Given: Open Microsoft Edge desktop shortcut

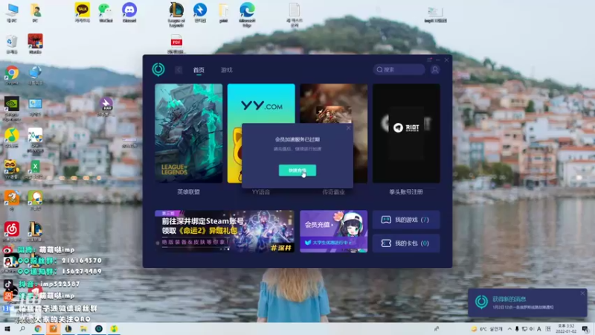Looking at the screenshot, I should pos(247,13).
